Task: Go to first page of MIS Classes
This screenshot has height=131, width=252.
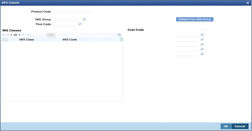Action: point(3,35)
